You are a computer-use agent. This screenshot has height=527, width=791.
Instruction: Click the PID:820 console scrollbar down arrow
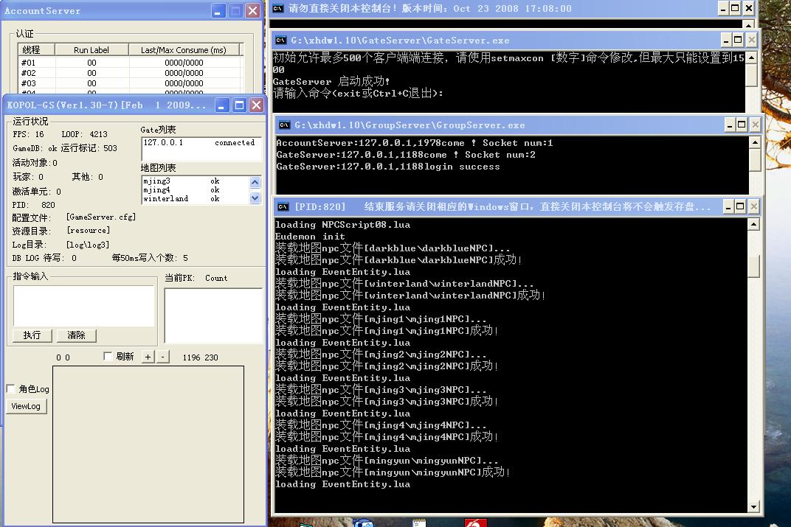pos(754,506)
